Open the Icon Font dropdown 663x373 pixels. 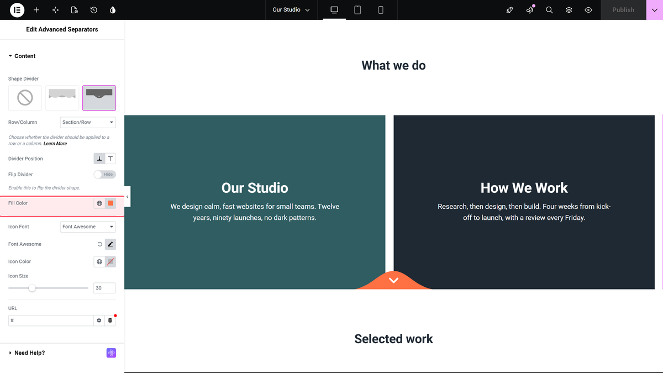(88, 227)
